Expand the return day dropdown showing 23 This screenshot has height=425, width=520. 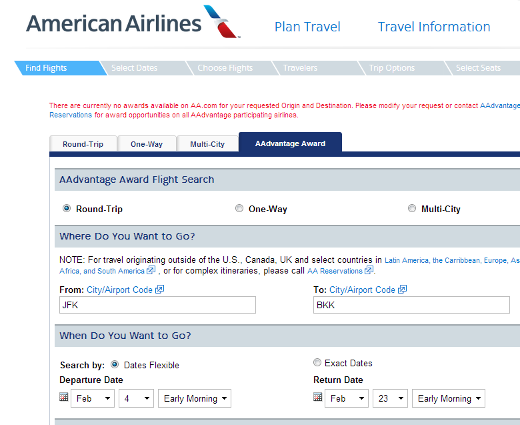(390, 398)
